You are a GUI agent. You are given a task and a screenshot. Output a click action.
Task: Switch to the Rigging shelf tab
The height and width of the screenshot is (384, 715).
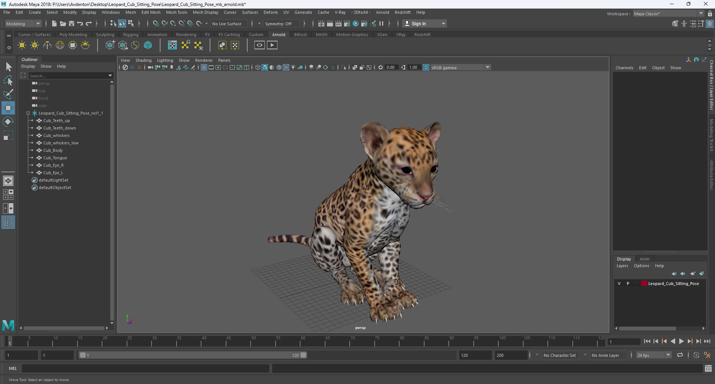point(131,35)
